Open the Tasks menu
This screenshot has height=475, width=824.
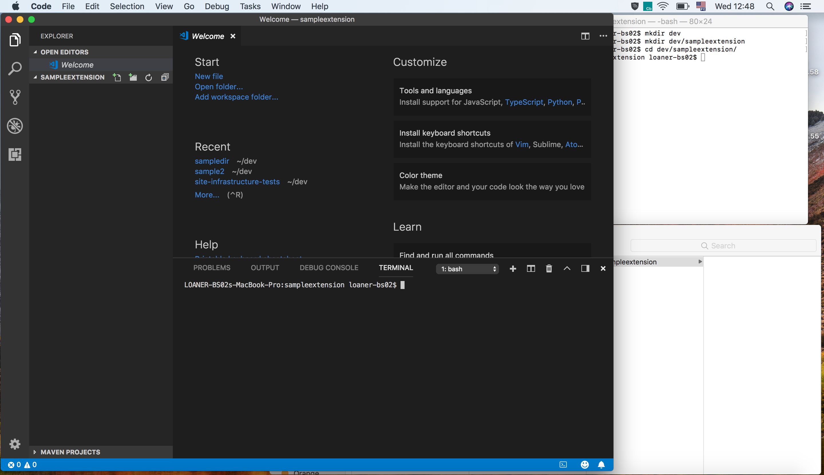[x=250, y=6]
